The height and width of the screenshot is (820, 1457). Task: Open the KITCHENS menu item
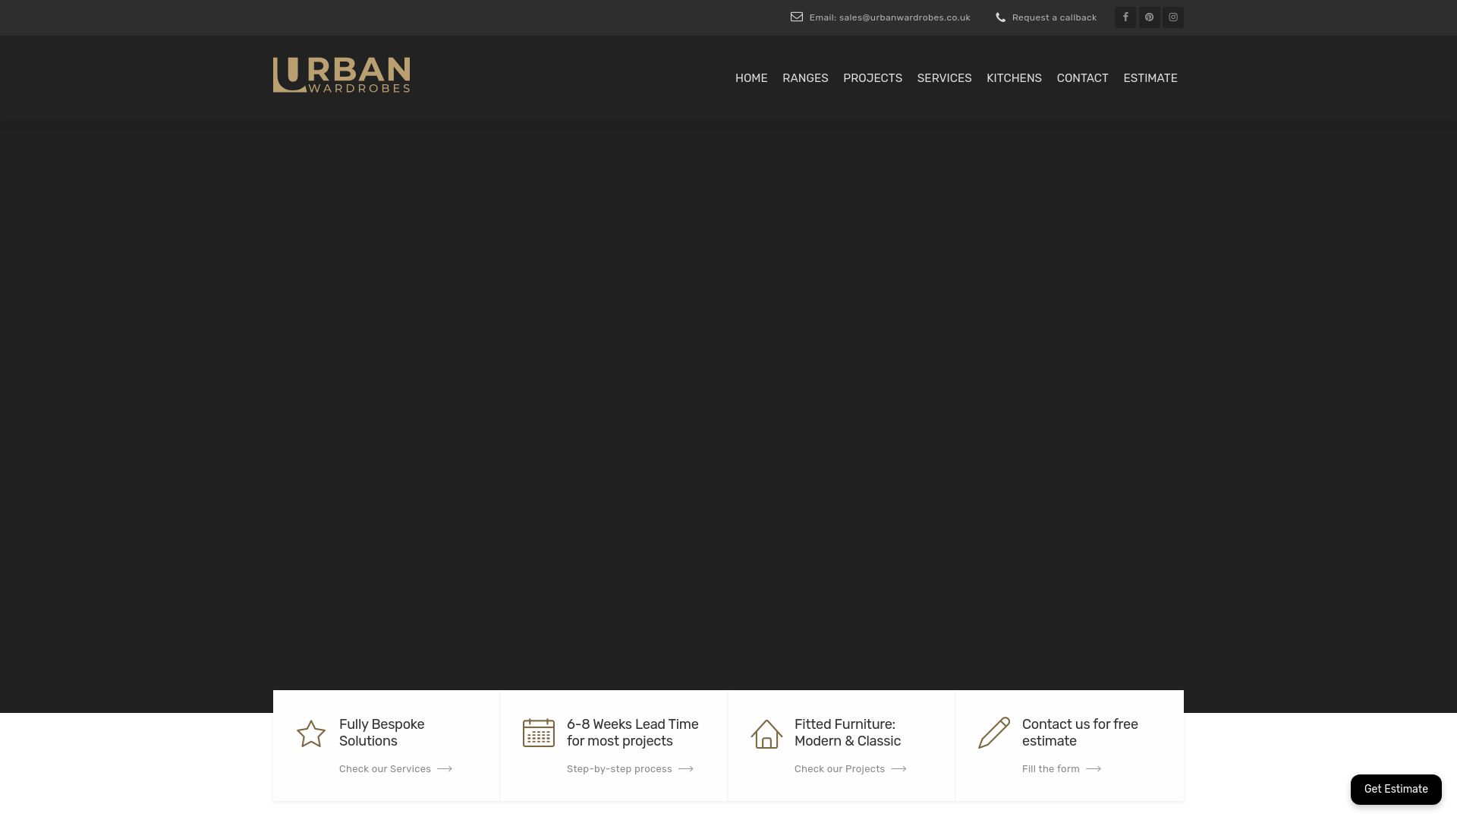1014,78
